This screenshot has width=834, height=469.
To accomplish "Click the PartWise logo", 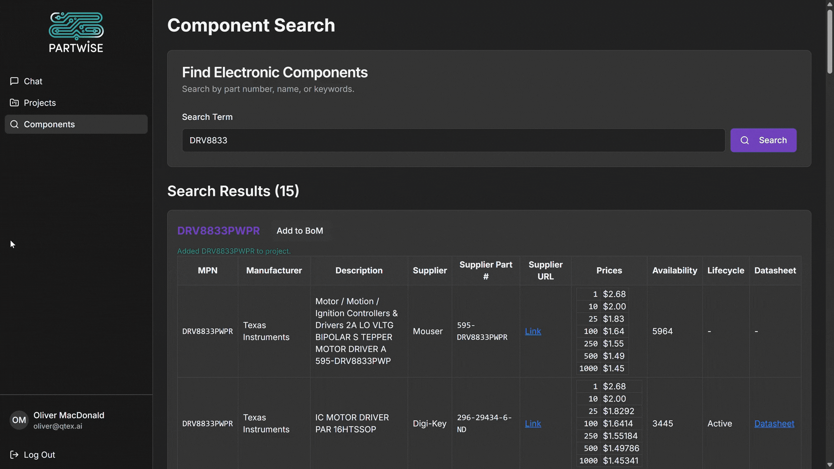I will point(76,33).
